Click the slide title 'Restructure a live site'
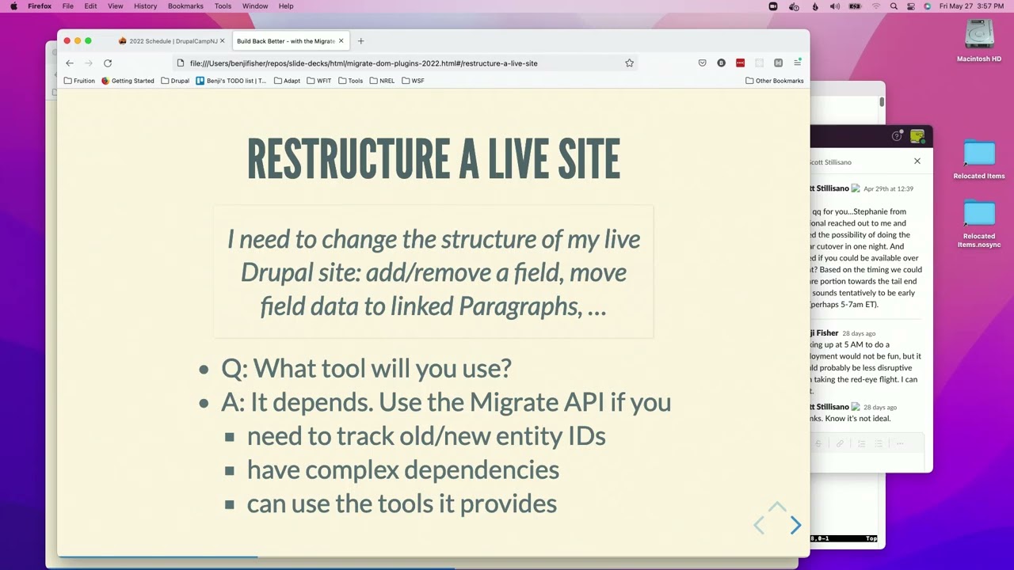Screen dimensions: 1014x570 point(433,159)
